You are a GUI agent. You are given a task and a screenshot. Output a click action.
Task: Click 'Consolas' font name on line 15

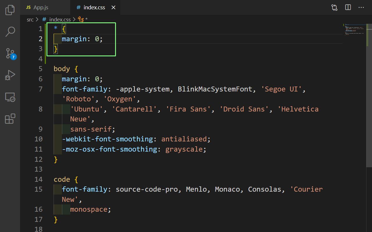coord(265,189)
